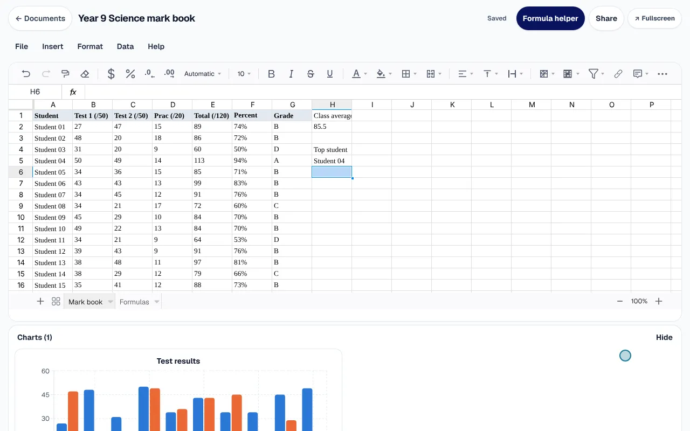Expand the Mark book tab options arrow

point(111,302)
